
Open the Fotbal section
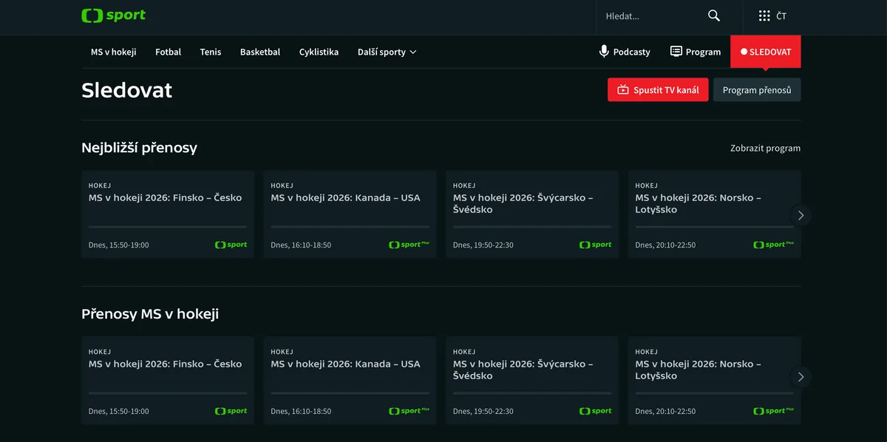click(x=168, y=52)
